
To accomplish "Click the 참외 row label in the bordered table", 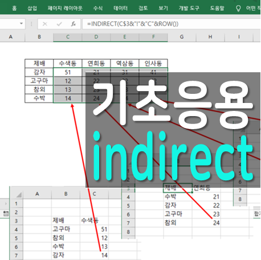I will tap(39, 89).
